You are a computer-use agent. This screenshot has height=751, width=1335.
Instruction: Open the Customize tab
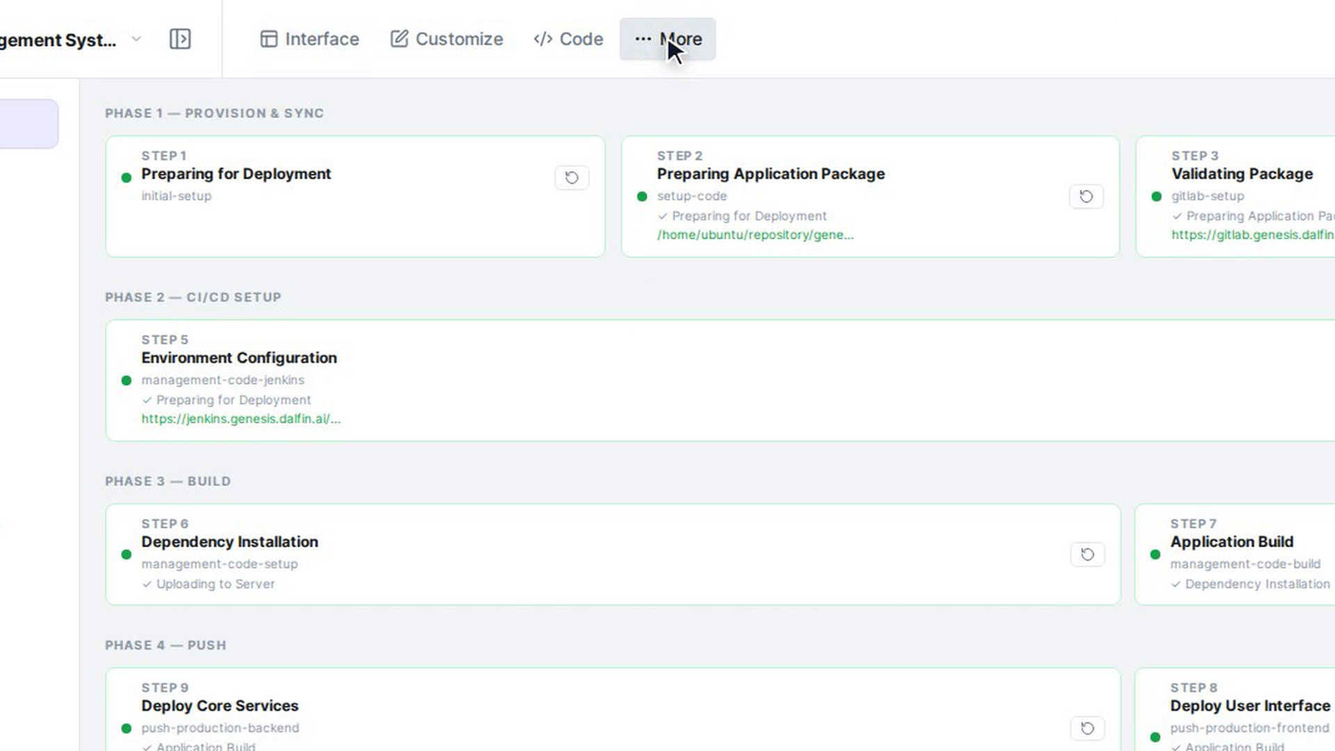[x=446, y=39]
